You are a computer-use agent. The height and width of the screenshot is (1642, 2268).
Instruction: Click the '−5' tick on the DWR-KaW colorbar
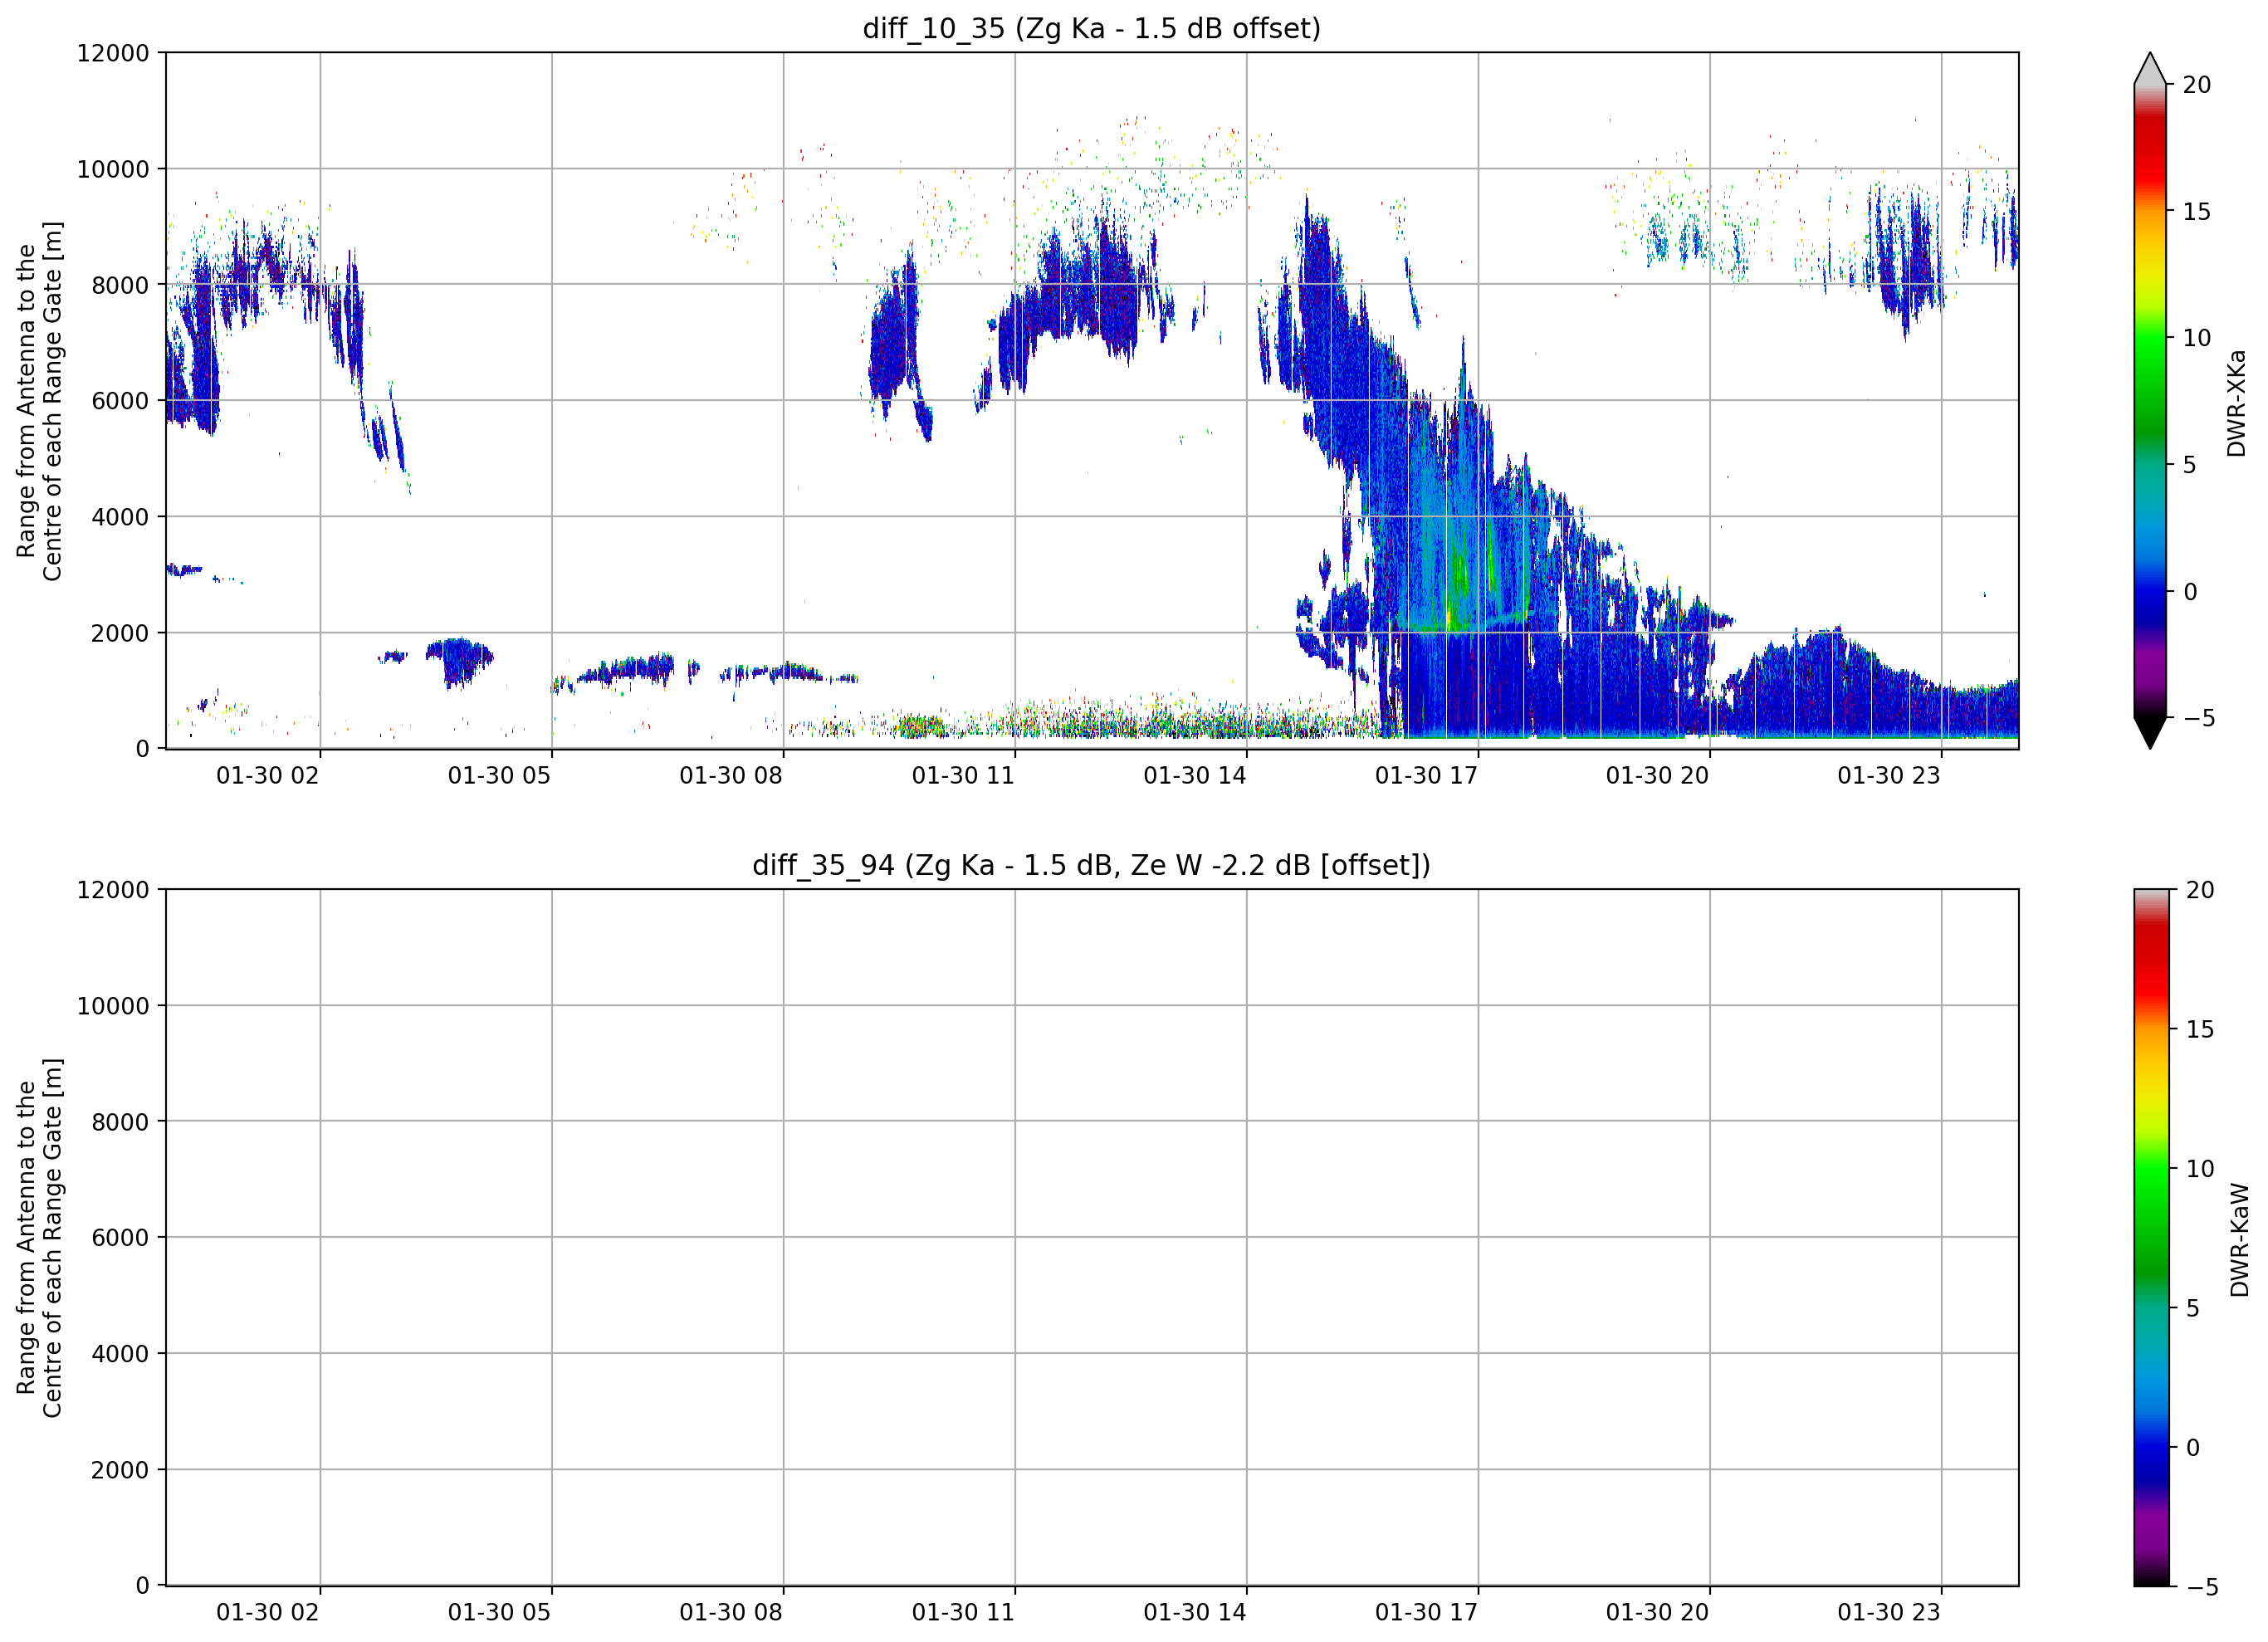(2202, 1587)
